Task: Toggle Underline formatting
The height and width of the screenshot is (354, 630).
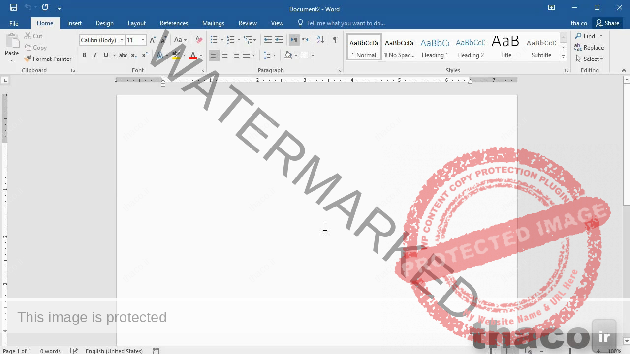Action: (x=106, y=55)
